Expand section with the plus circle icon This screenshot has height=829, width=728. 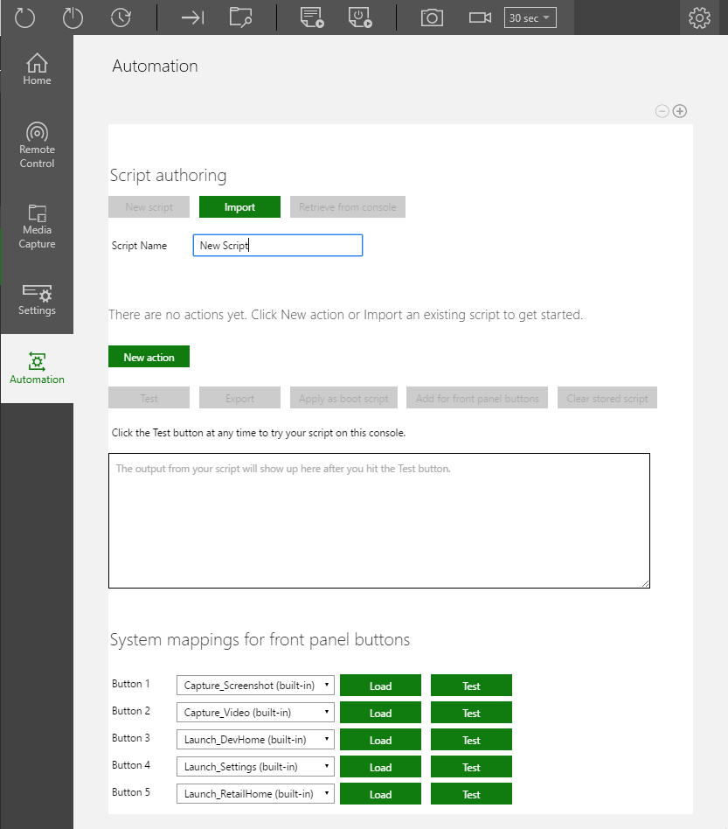pyautogui.click(x=680, y=111)
